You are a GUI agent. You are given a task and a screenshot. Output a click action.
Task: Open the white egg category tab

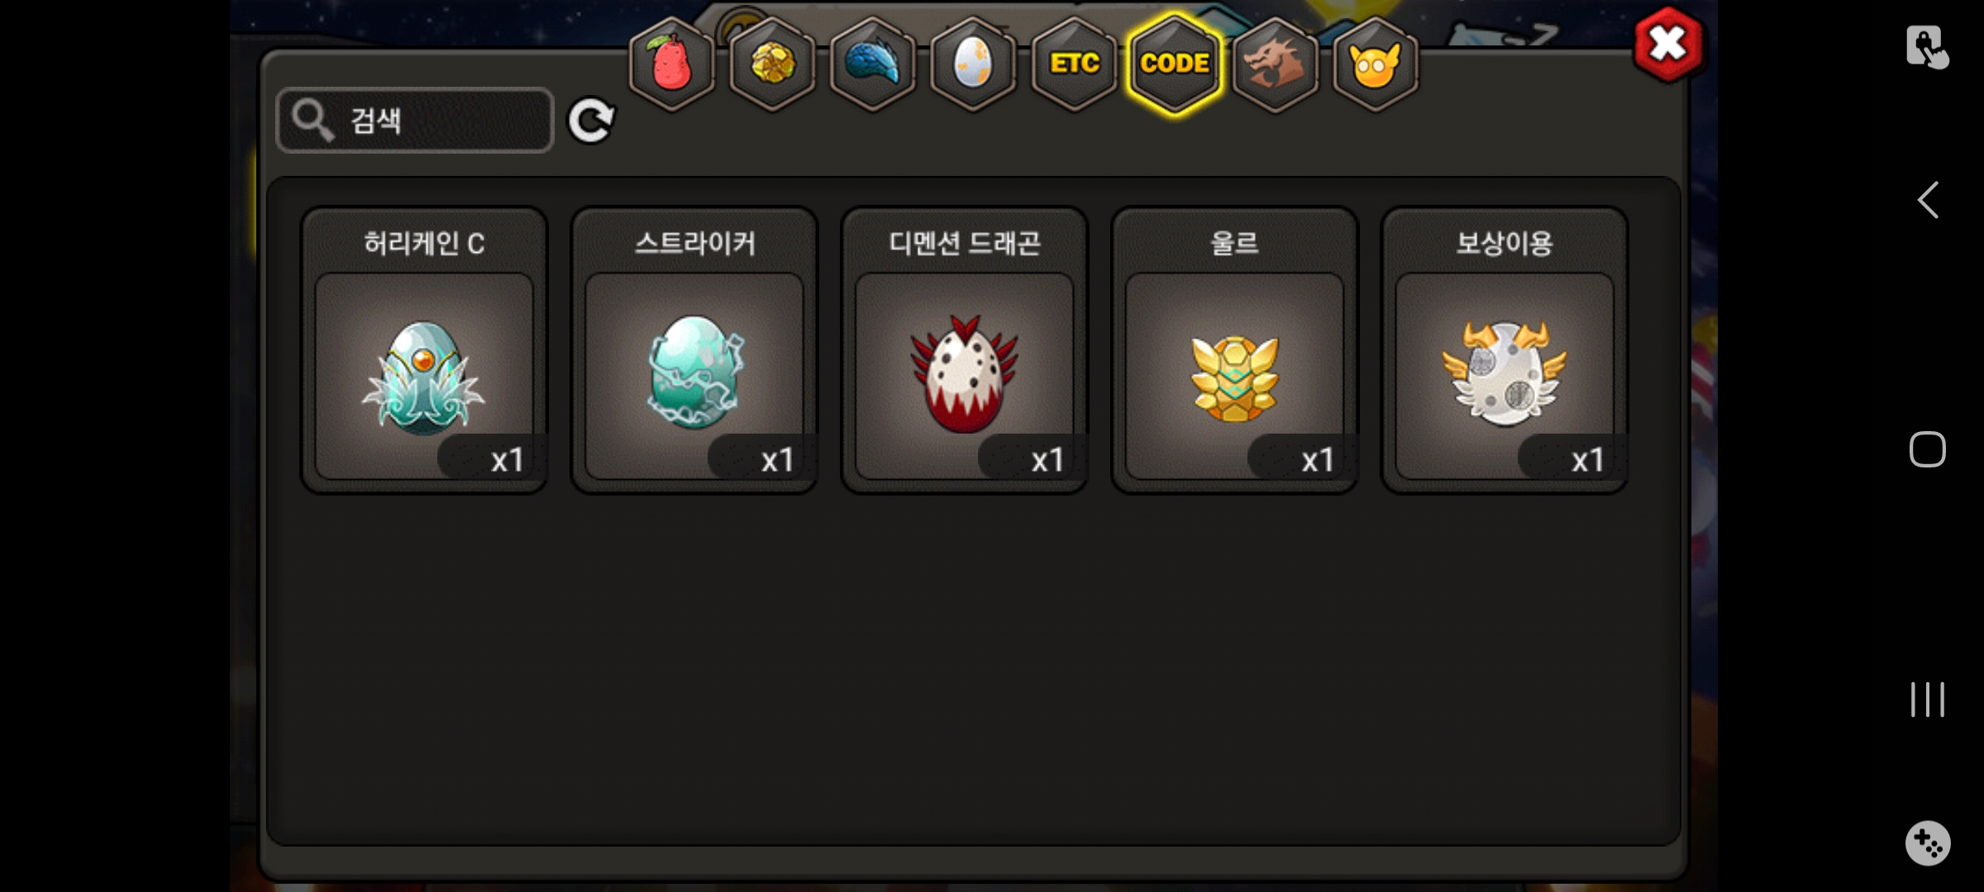(973, 64)
